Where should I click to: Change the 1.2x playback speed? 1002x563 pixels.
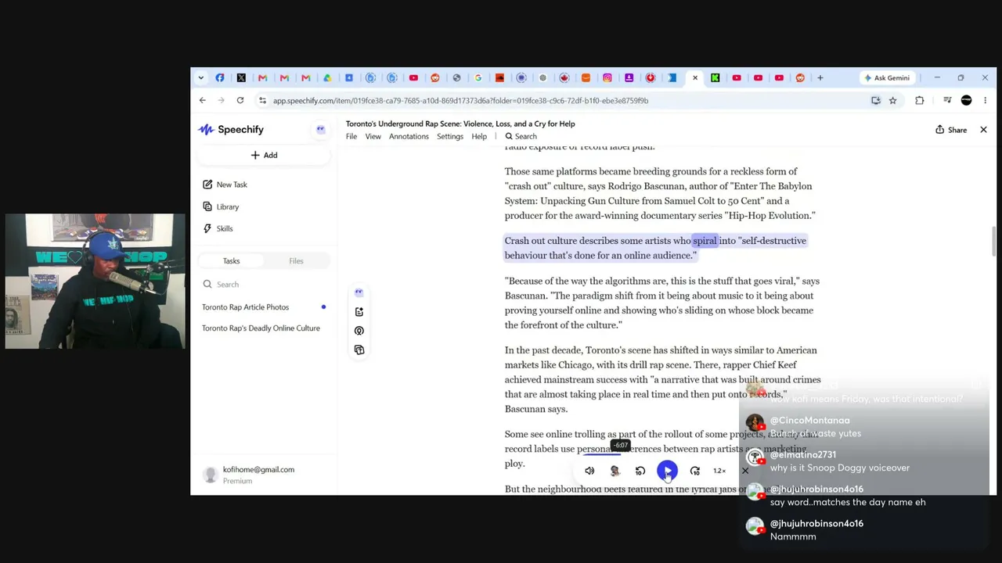coord(719,471)
